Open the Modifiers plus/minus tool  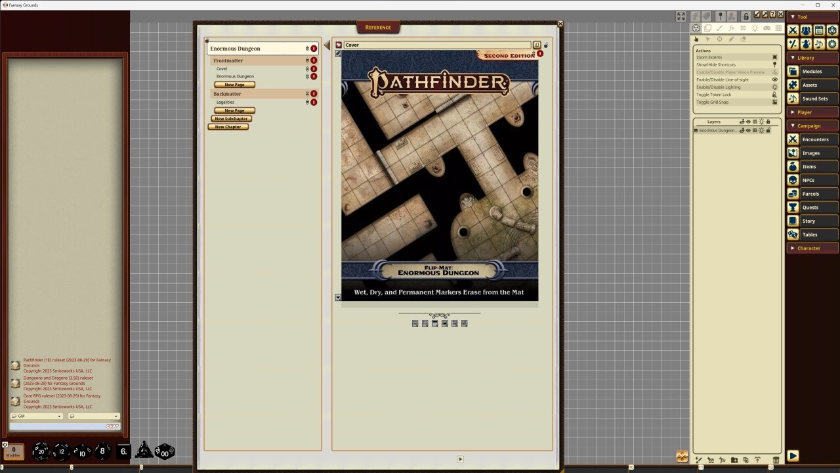click(x=793, y=45)
